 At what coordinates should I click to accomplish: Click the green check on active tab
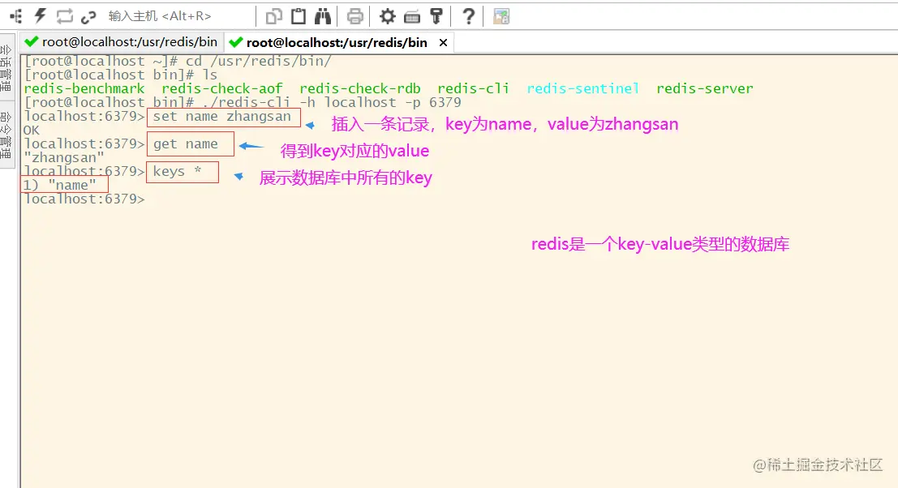235,42
